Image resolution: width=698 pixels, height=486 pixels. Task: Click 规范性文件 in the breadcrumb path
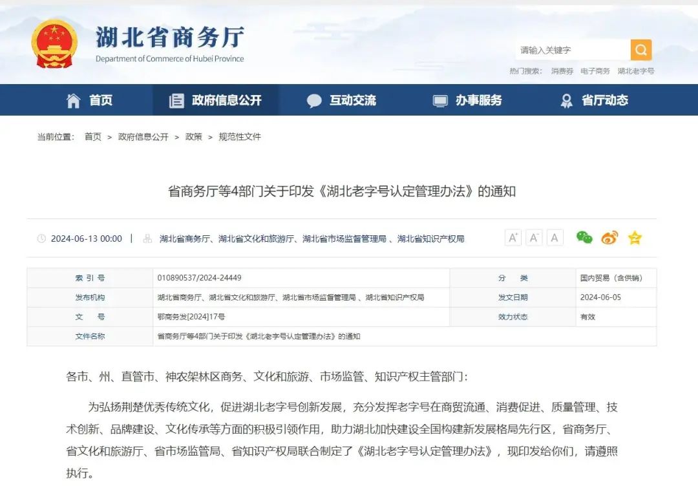click(240, 137)
